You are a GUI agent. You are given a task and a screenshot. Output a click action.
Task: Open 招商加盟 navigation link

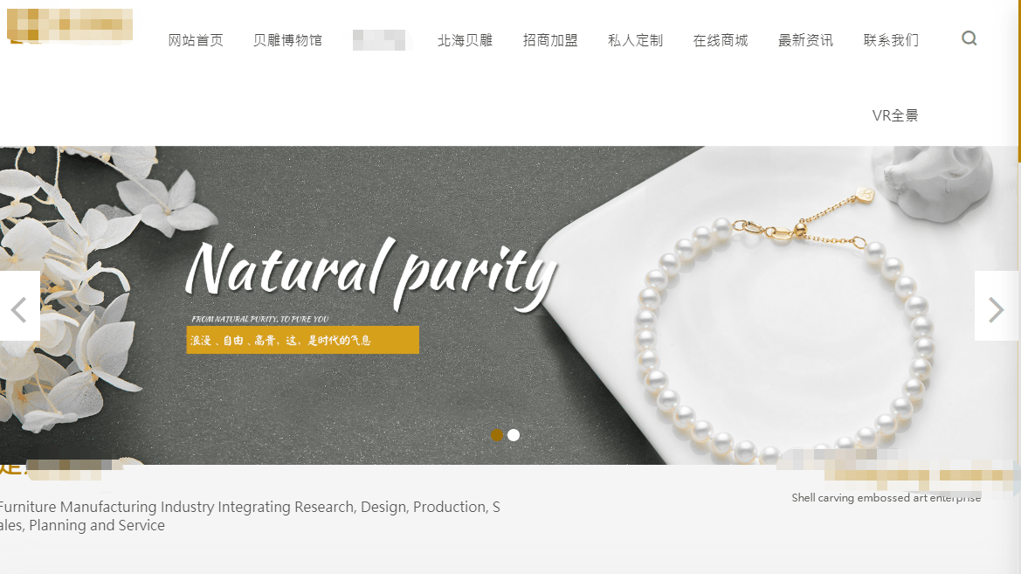point(550,40)
